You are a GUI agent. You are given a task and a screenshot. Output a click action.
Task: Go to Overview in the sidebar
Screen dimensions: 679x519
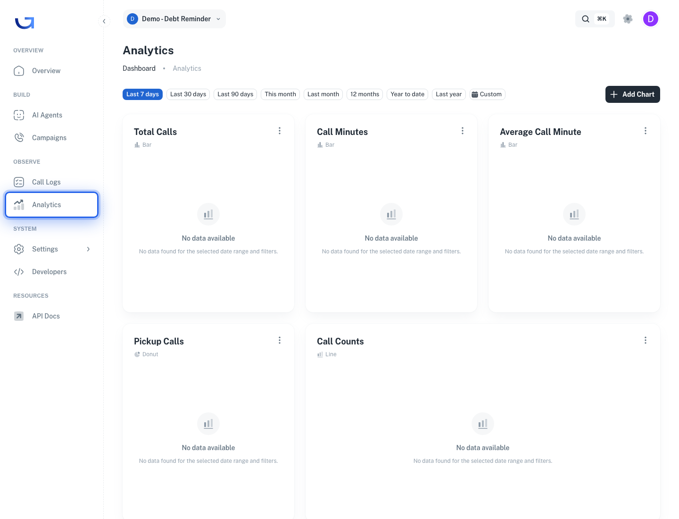[51, 71]
